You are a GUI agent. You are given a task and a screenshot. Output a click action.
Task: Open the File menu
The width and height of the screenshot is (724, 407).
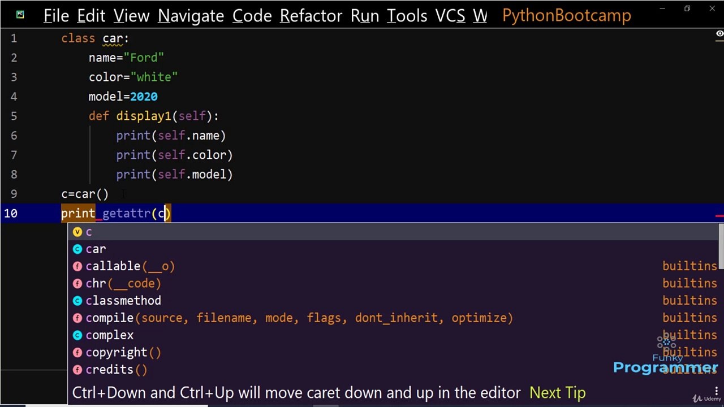tap(56, 15)
